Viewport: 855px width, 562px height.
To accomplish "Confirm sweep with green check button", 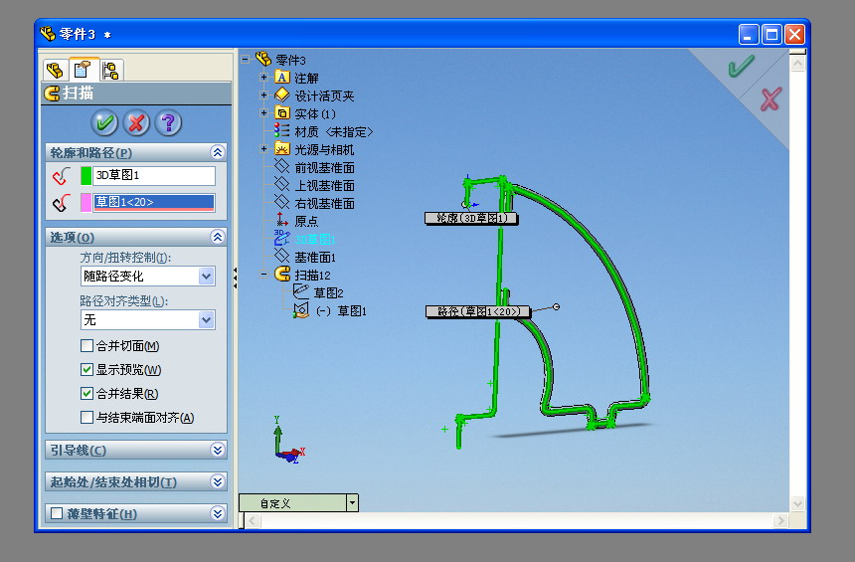I will 104,122.
